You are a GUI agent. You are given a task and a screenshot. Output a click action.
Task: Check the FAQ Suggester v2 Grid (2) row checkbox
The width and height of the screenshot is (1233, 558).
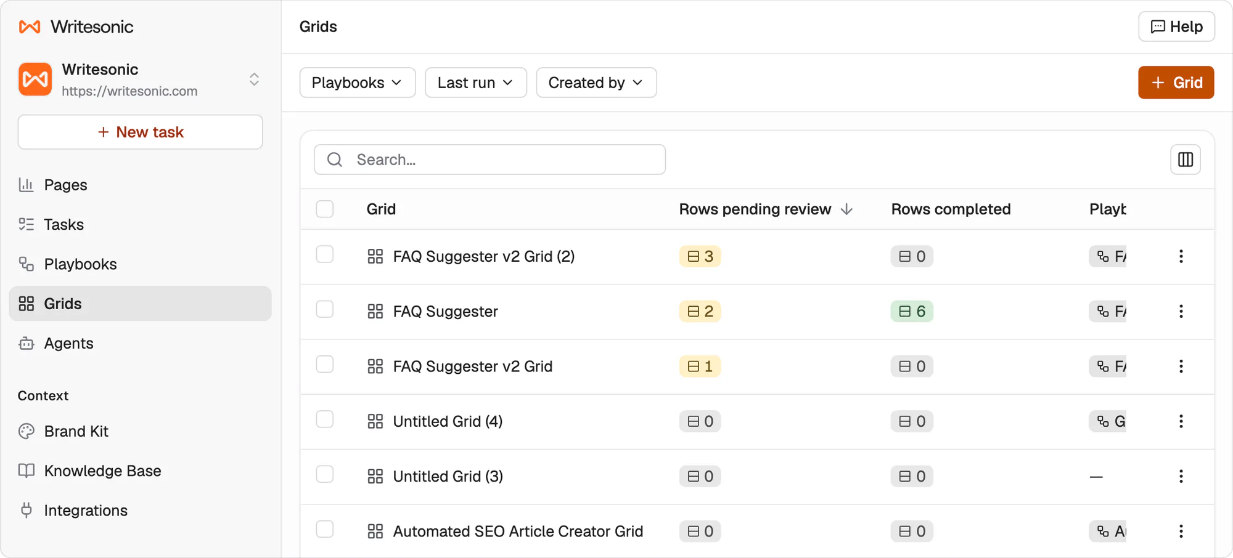[325, 254]
